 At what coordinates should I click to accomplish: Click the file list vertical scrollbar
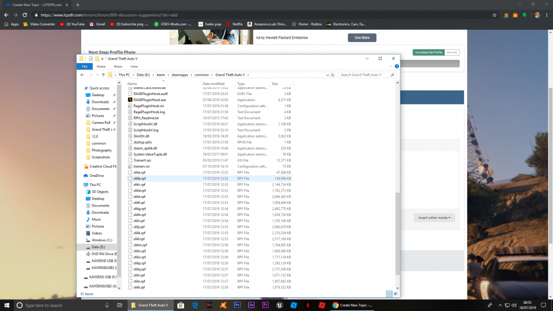(x=398, y=234)
